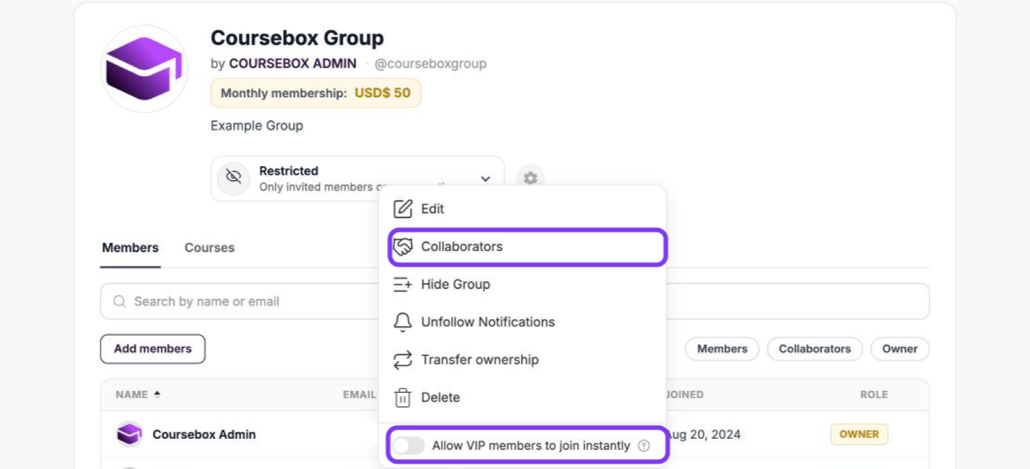Screen dimensions: 1030x469
Task: Click the Restricted crossed-eye icon
Action: click(x=233, y=178)
